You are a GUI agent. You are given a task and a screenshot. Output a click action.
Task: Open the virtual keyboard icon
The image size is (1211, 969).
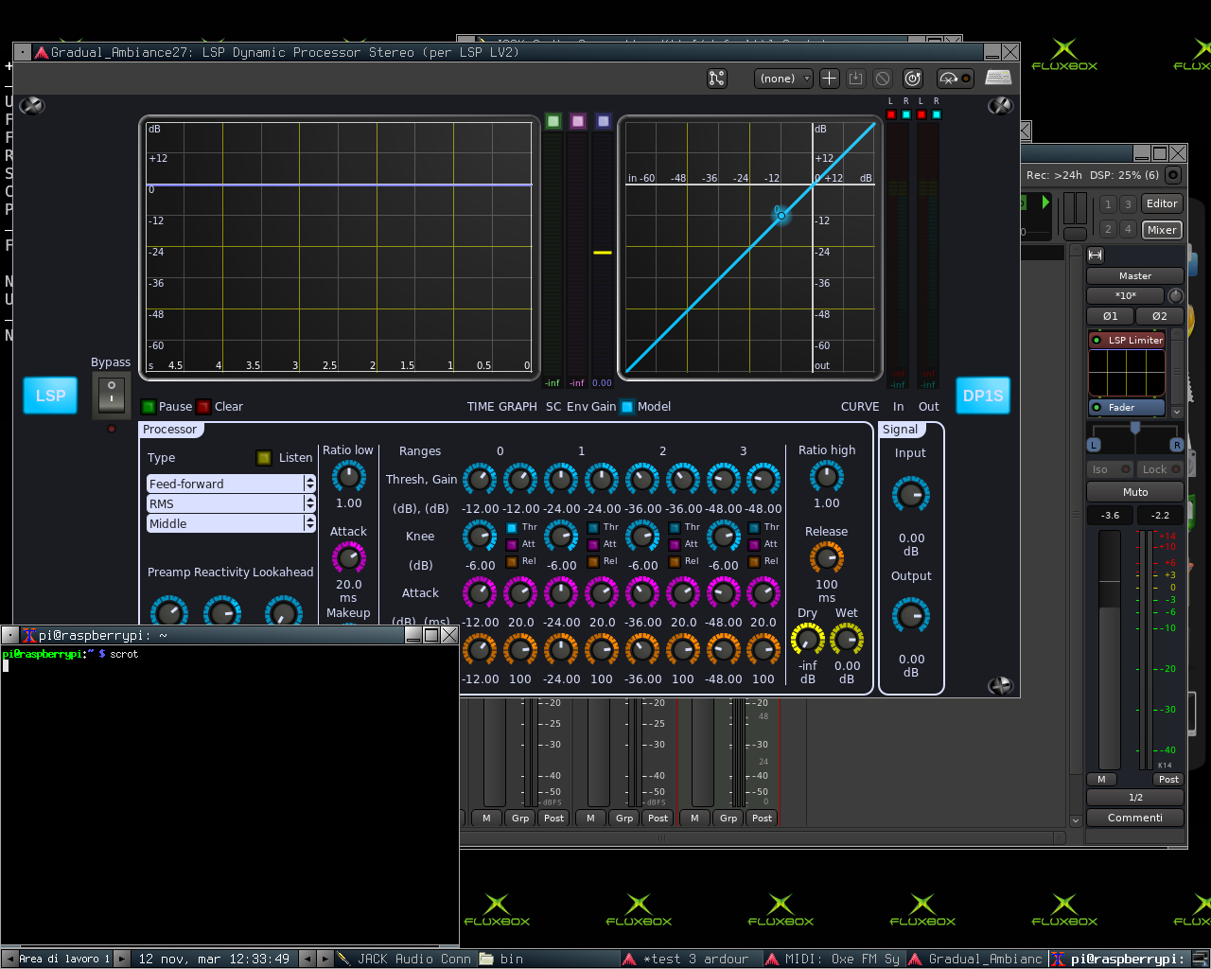coord(998,78)
